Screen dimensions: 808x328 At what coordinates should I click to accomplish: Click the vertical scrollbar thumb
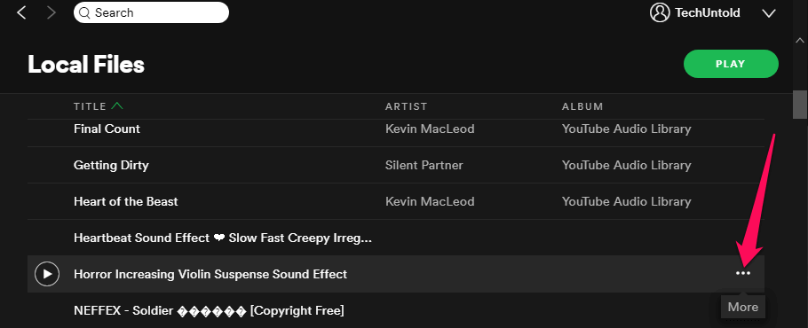[x=800, y=105]
